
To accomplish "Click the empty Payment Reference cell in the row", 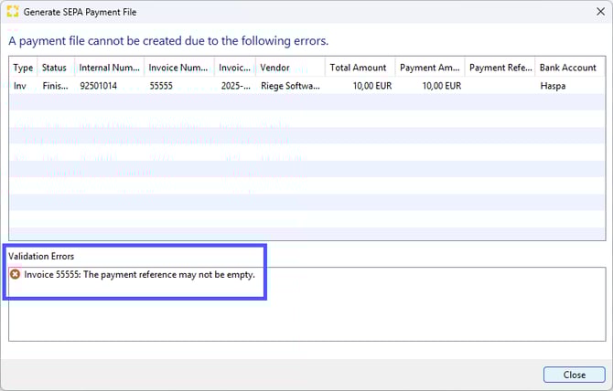I will [500, 85].
